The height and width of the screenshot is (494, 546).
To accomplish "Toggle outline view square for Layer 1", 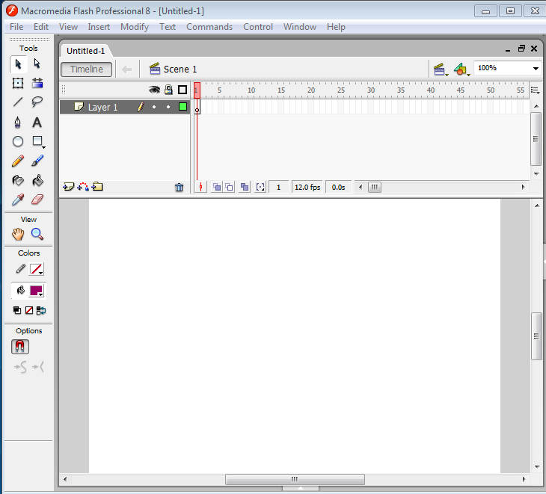I will pos(182,107).
